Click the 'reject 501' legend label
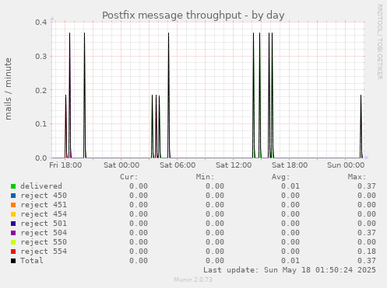387x288 pixels. pyautogui.click(x=44, y=224)
